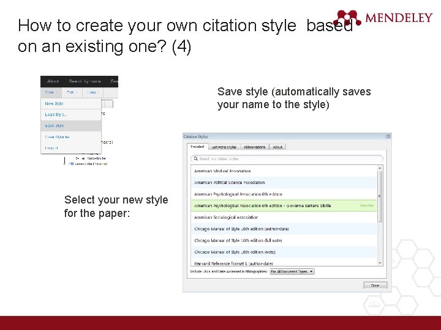The width and height of the screenshot is (441, 330).
Task: Click the highlighted Save Style entry
Action: 71,126
